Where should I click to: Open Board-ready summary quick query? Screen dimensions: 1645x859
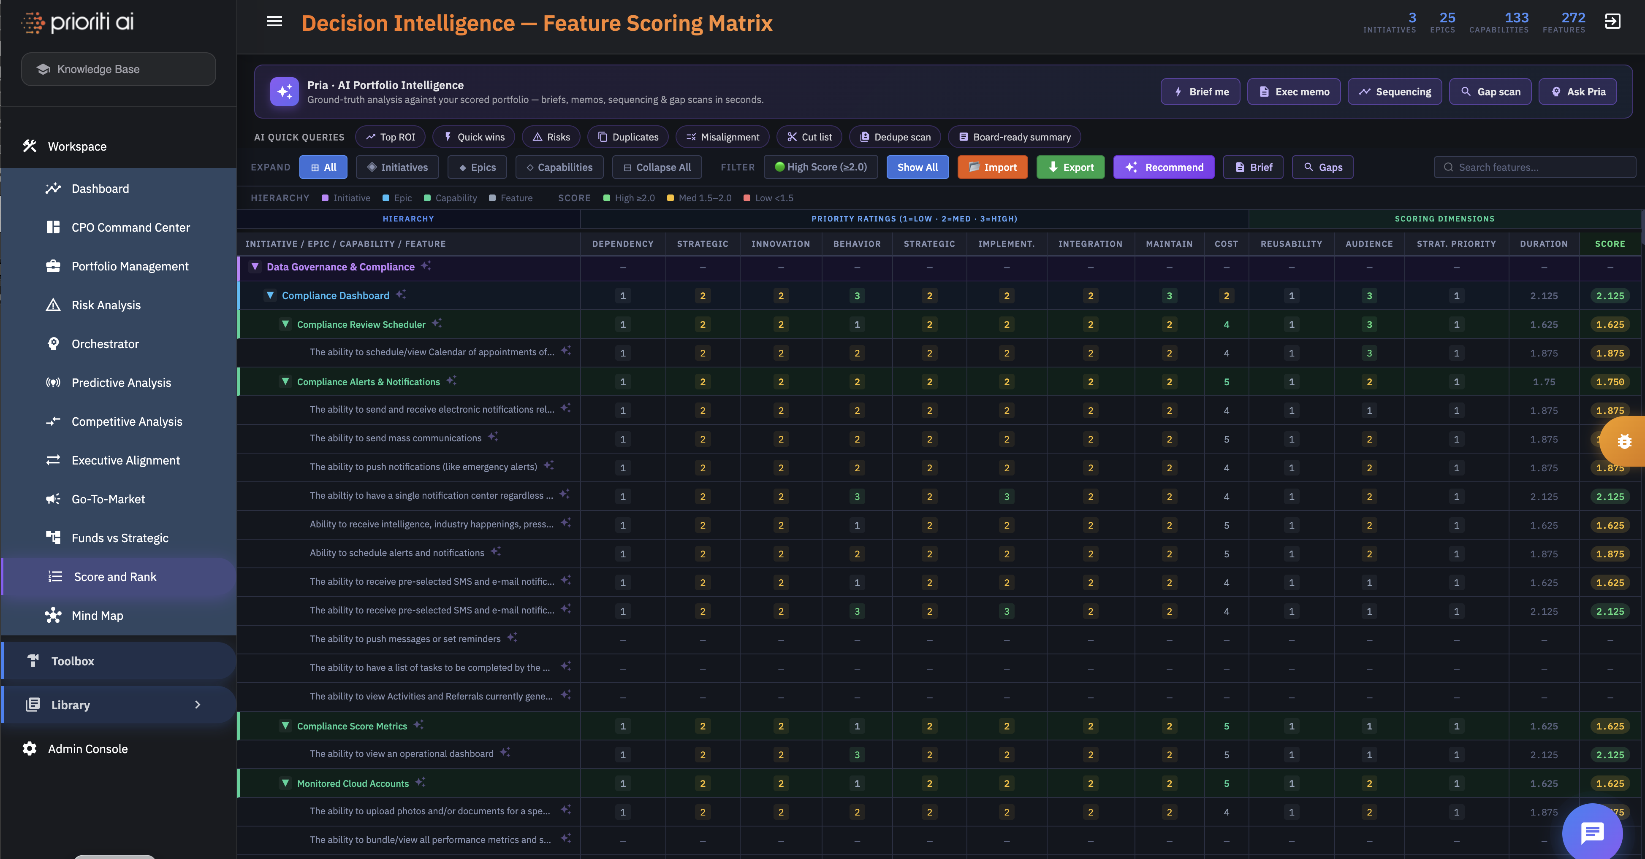1014,137
